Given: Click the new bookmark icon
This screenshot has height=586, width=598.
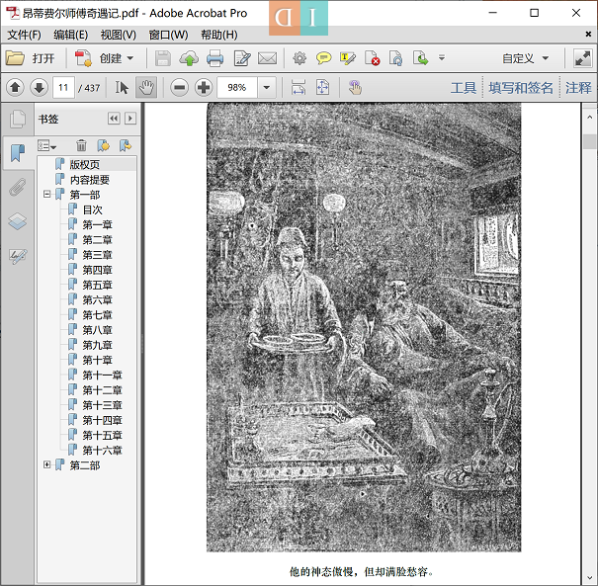Looking at the screenshot, I should [x=103, y=145].
